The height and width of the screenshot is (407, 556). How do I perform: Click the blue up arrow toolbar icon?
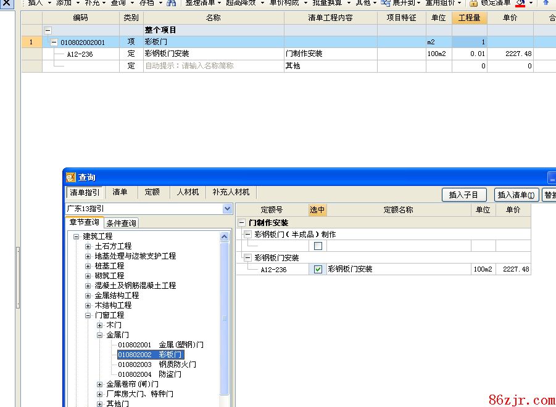[x=546, y=3]
